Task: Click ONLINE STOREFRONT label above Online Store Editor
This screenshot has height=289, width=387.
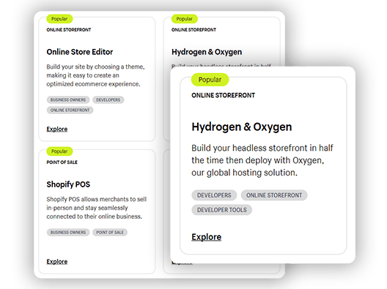Action: click(x=69, y=30)
